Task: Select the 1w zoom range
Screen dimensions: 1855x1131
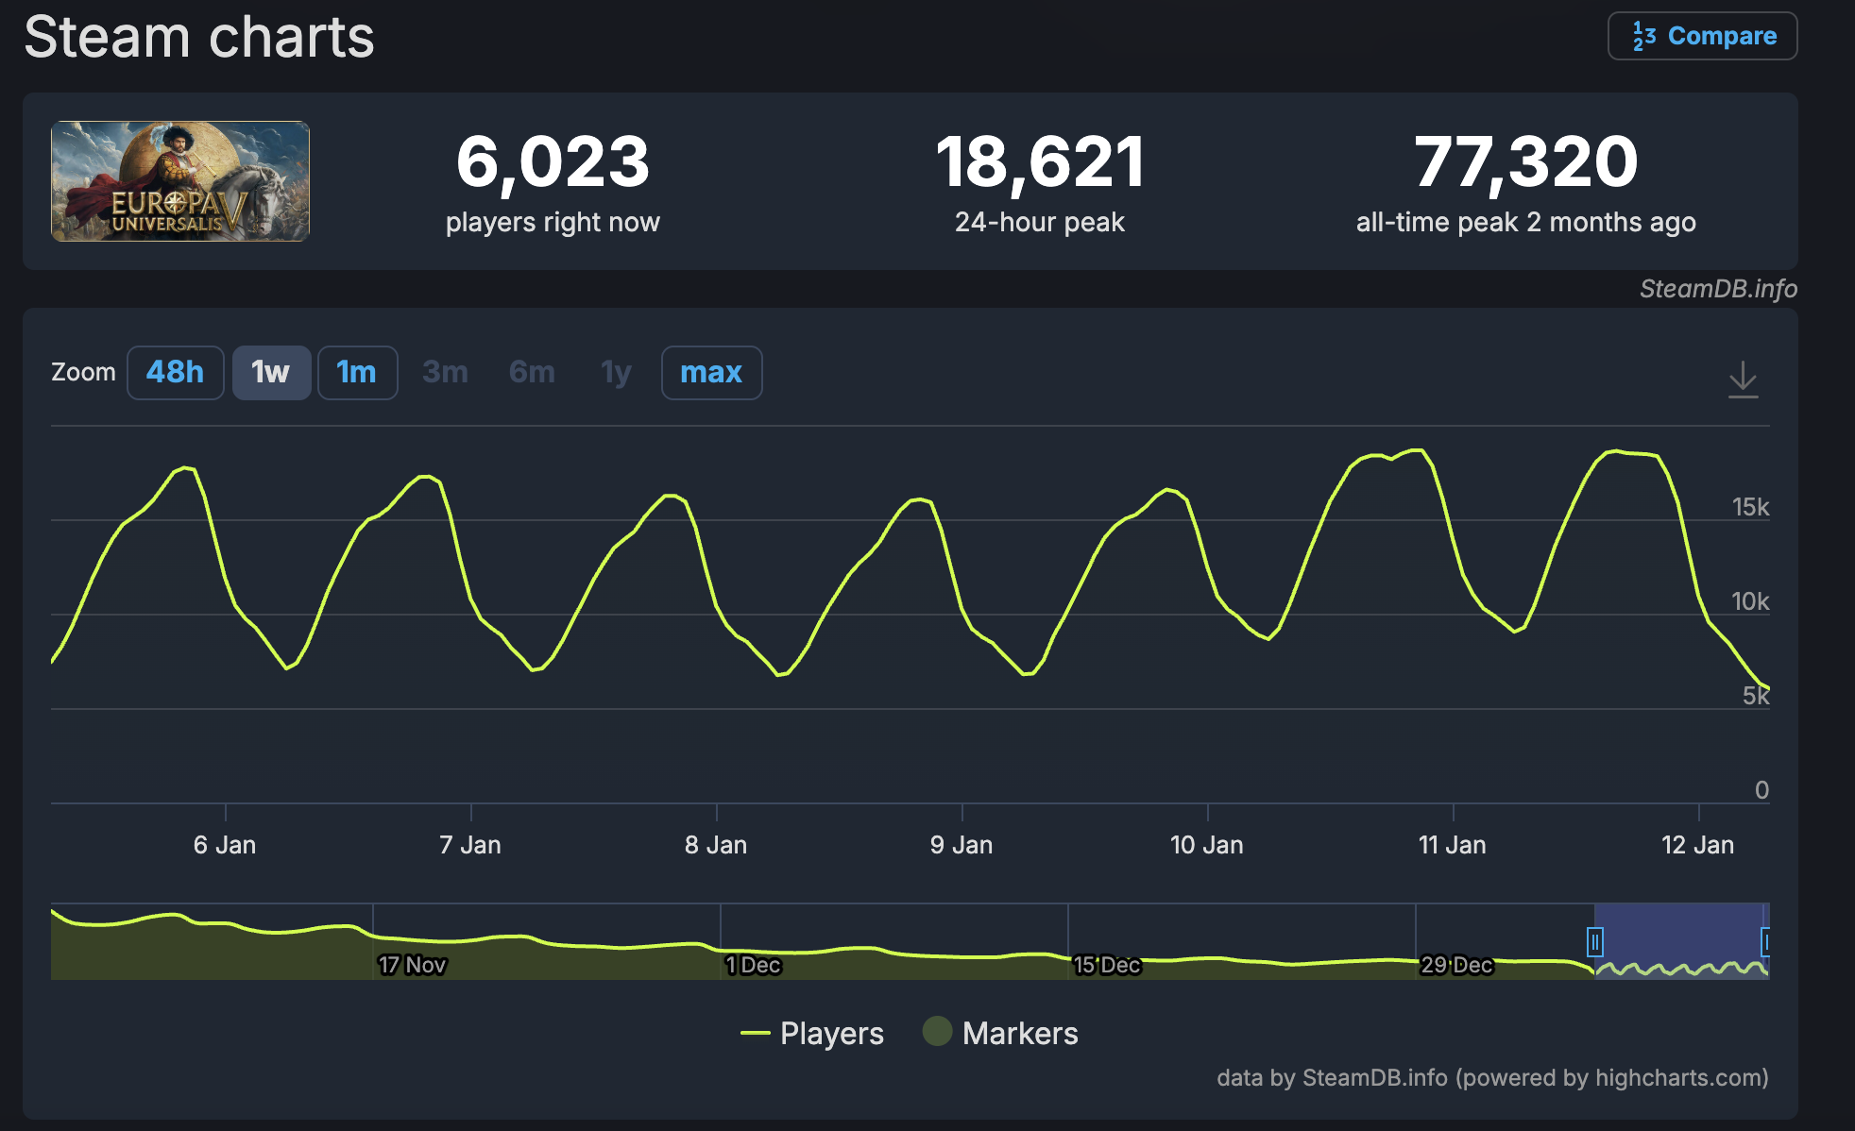Action: 271,372
